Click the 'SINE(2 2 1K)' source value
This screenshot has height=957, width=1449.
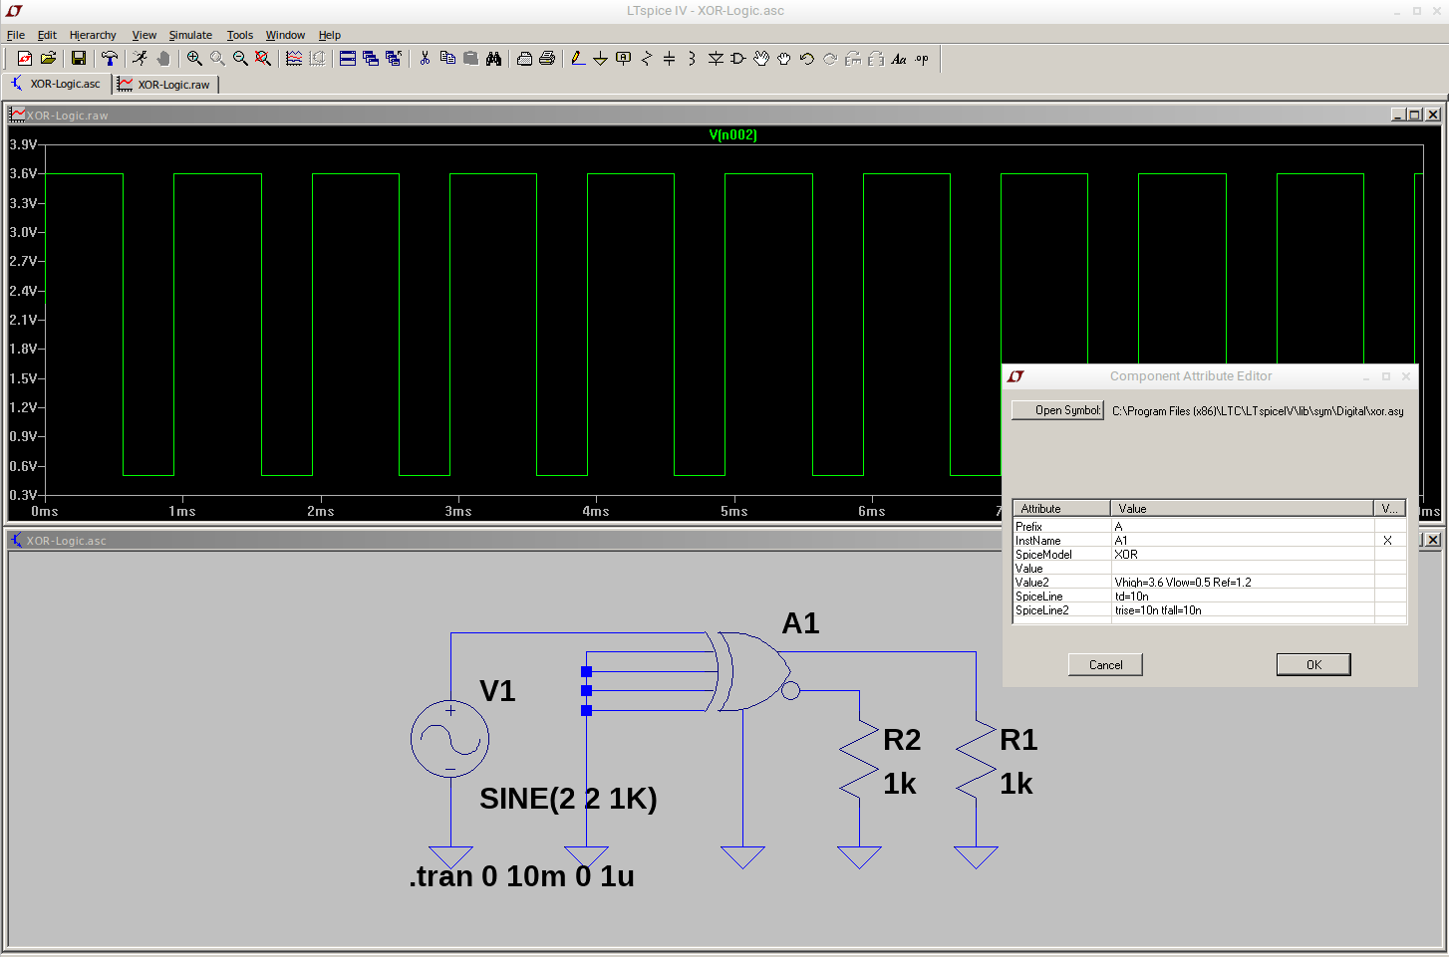(568, 799)
